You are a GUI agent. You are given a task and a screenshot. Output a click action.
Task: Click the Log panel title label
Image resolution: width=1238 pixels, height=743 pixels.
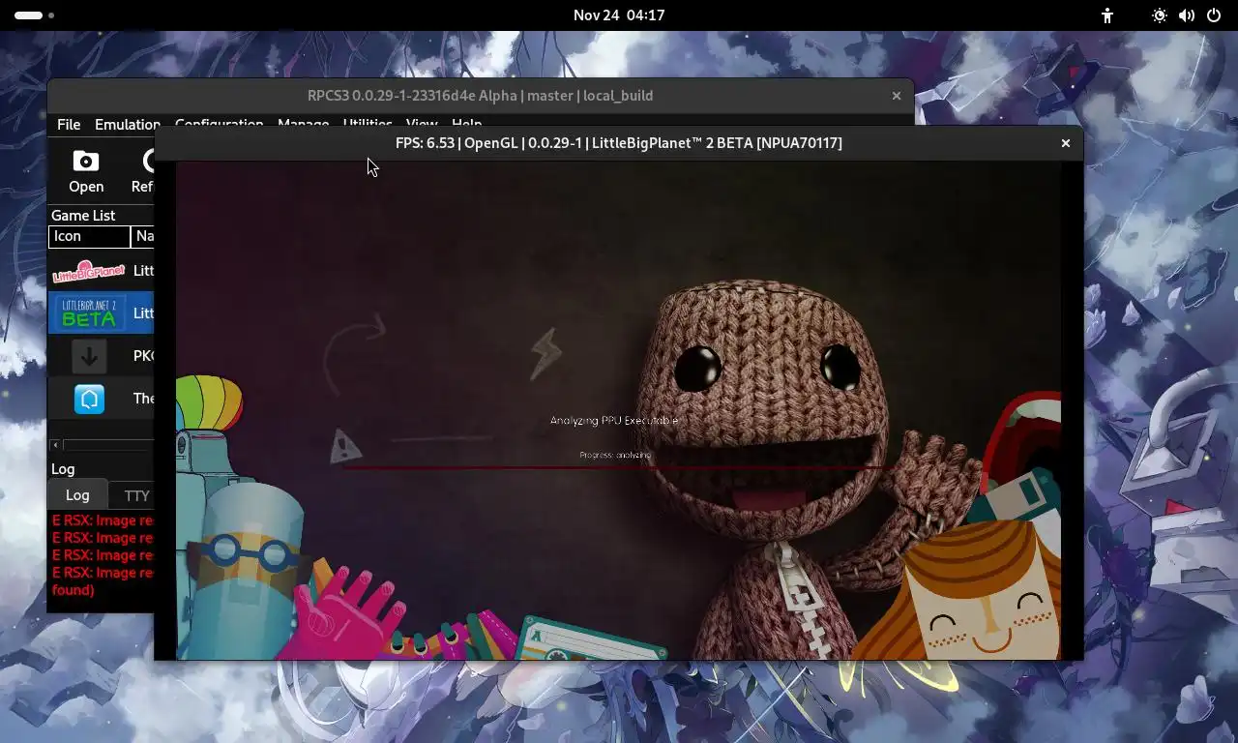(63, 469)
